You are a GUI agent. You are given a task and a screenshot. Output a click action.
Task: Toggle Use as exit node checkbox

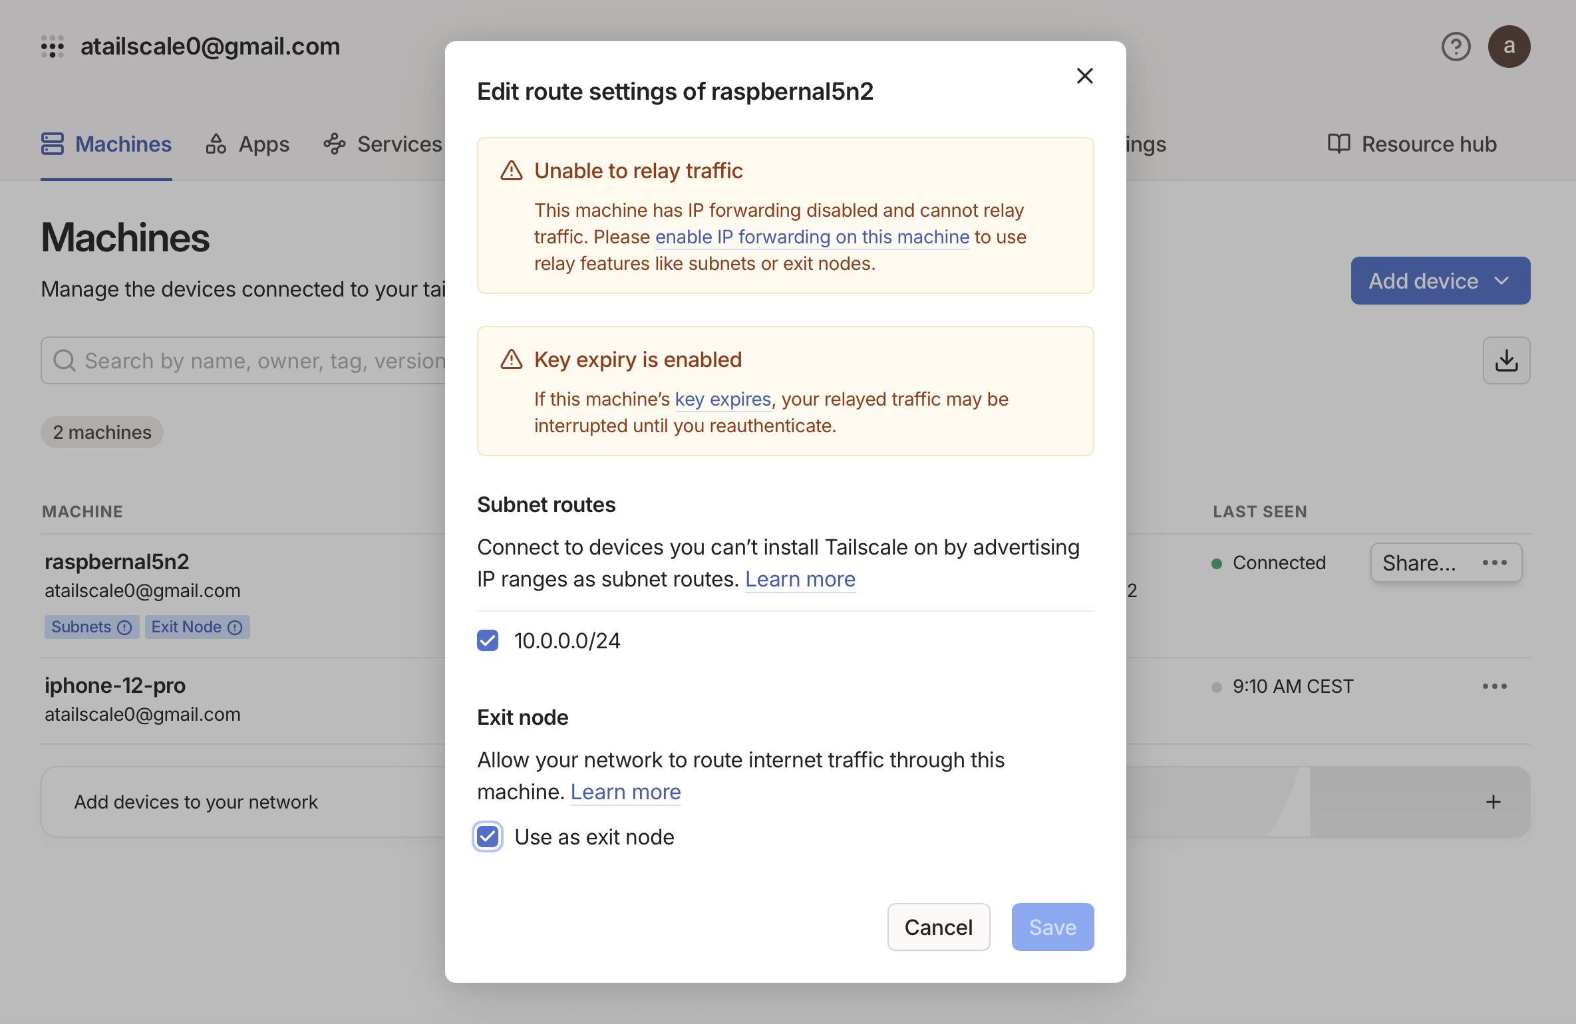click(488, 836)
